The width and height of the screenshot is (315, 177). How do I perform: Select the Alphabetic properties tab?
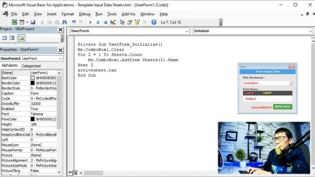coord(10,65)
